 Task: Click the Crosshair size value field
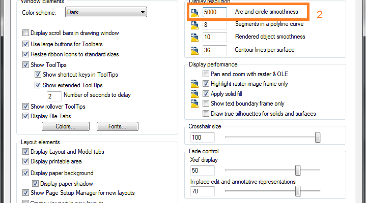pyautogui.click(x=203, y=138)
